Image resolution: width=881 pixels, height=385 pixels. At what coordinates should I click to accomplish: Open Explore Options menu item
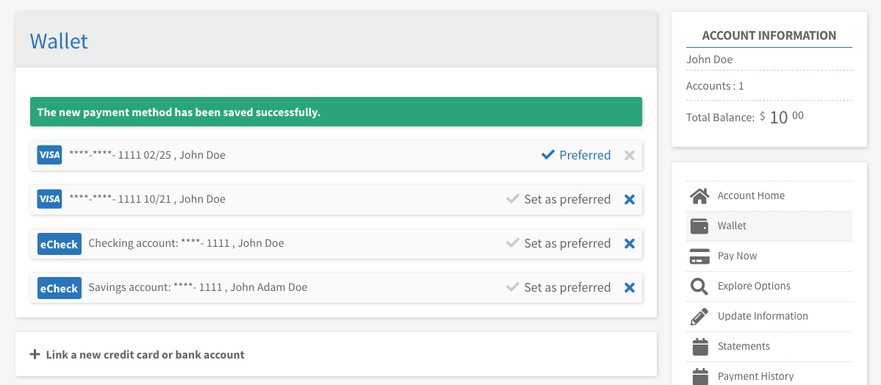coord(754,286)
